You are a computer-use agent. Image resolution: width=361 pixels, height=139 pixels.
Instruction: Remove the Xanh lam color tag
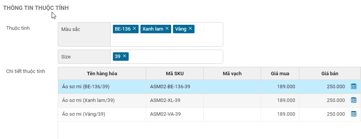tap(167, 29)
